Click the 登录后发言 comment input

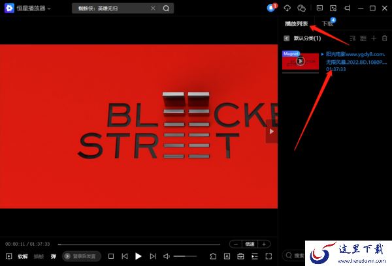(82, 256)
